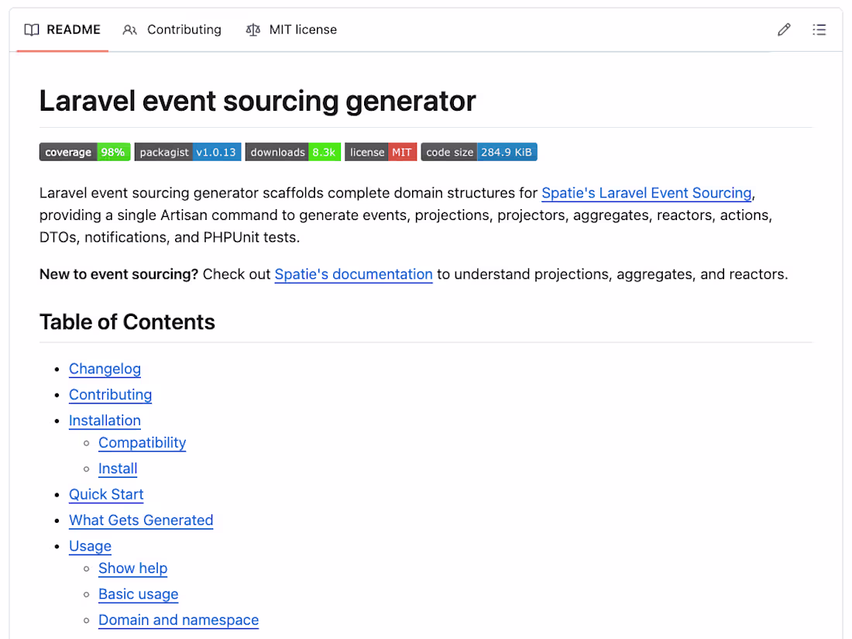The height and width of the screenshot is (639, 852).
Task: Open the outline icon for table of contents
Action: point(819,29)
